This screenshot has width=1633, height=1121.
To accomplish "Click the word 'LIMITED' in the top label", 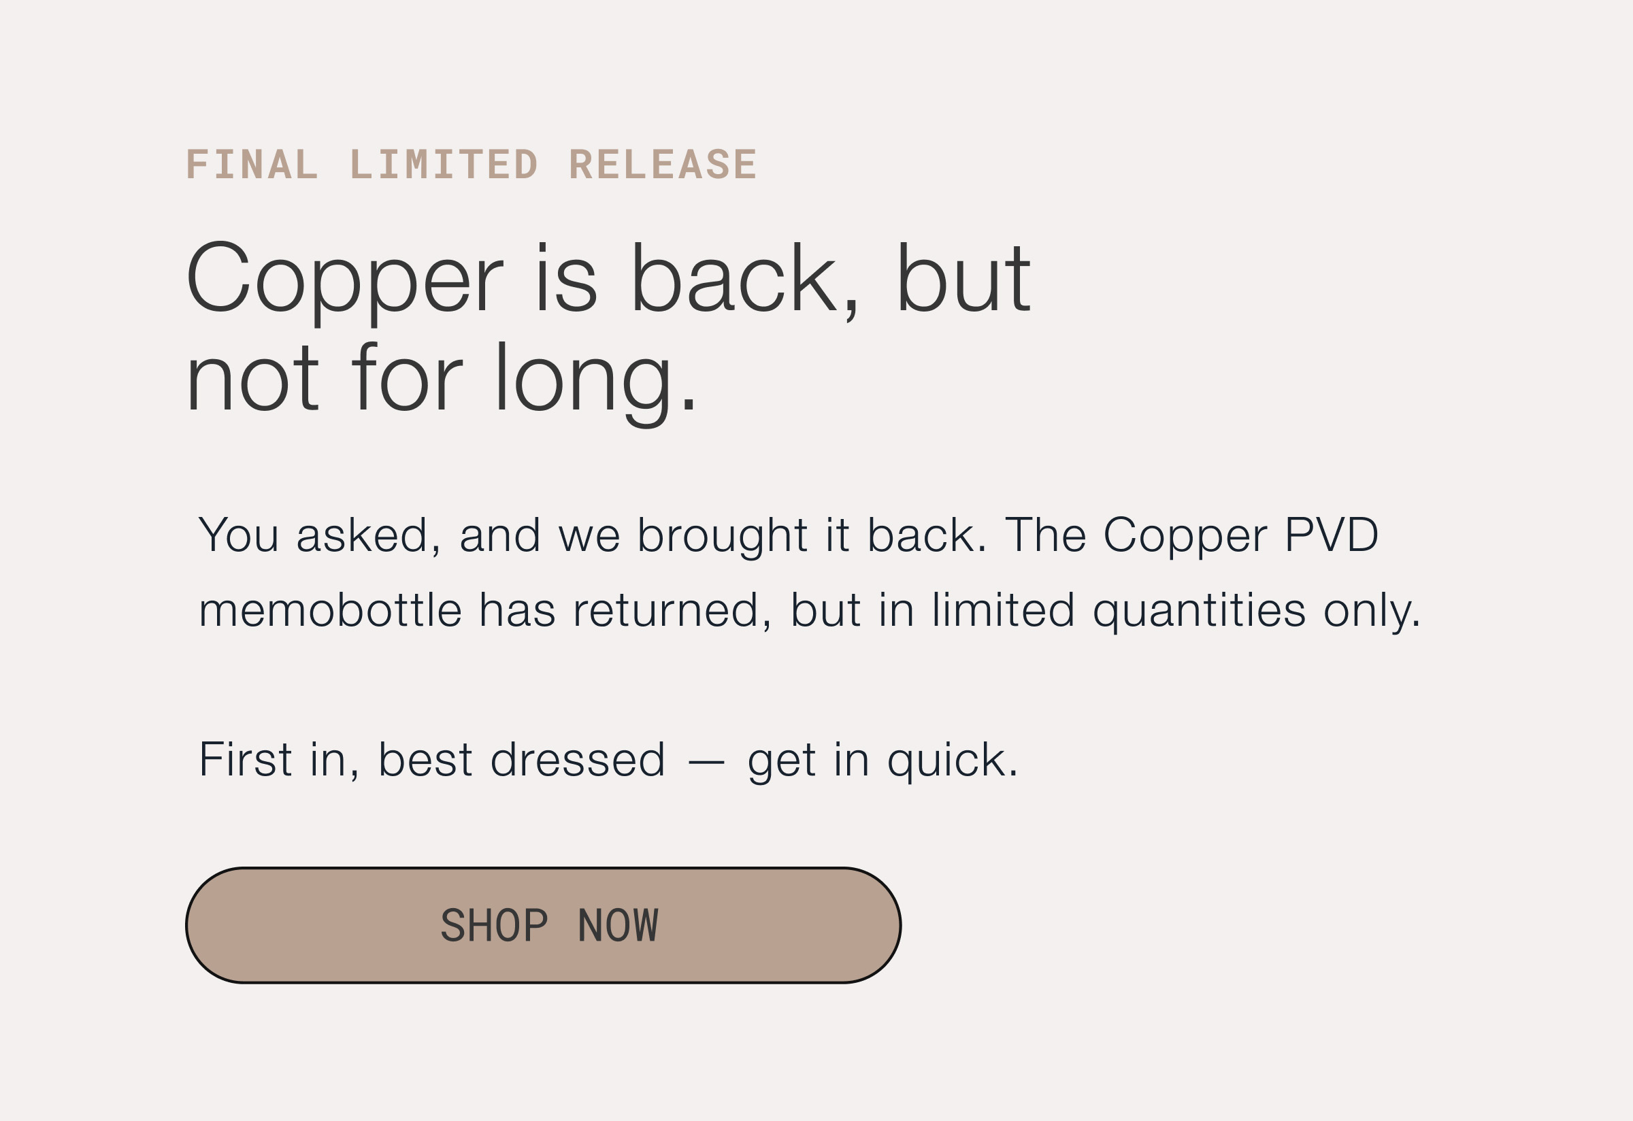I will tap(444, 165).
